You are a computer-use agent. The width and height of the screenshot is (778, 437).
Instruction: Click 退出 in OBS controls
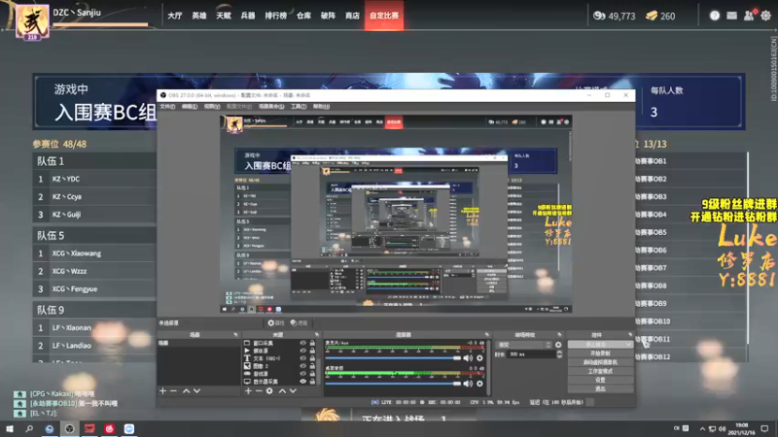click(600, 389)
